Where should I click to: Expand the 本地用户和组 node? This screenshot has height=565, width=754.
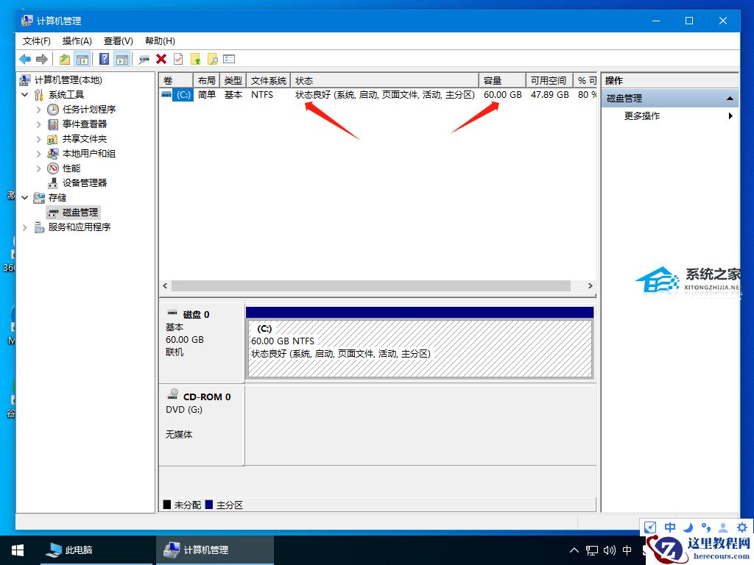[x=38, y=154]
